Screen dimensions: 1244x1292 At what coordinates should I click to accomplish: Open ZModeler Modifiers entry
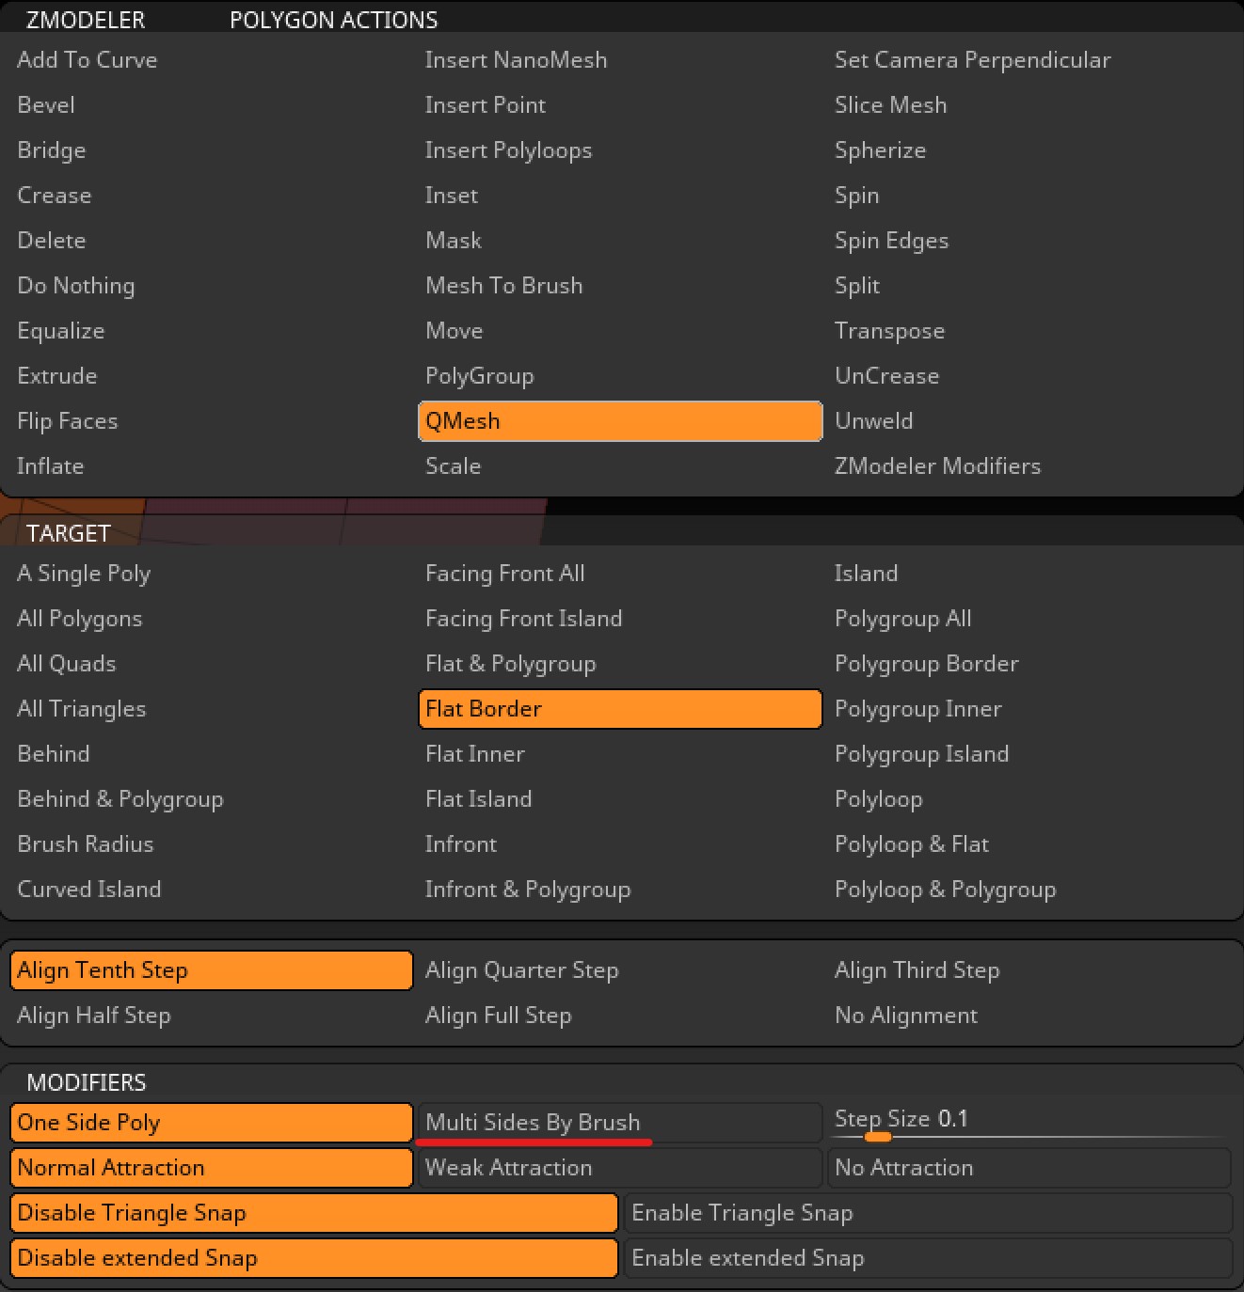(937, 465)
